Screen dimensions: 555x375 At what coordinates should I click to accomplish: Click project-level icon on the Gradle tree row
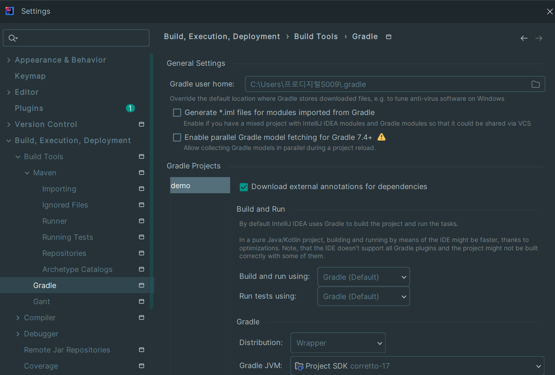(141, 285)
